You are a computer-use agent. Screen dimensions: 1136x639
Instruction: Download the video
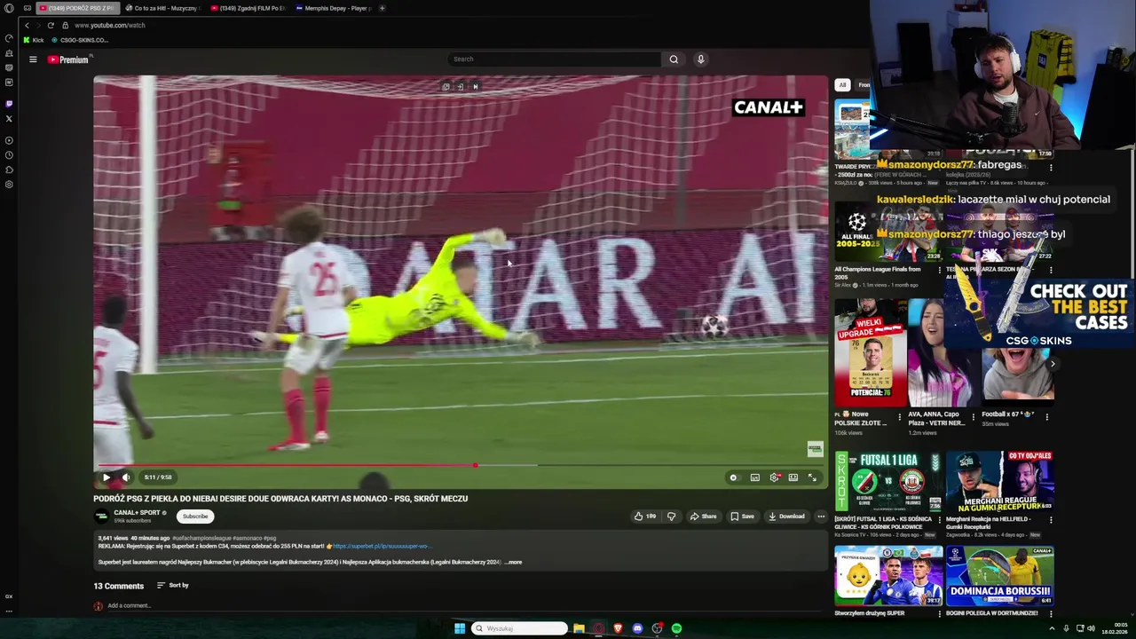(787, 517)
